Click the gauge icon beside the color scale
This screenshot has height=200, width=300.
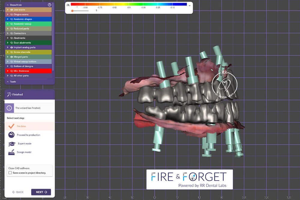pyautogui.click(x=68, y=5)
